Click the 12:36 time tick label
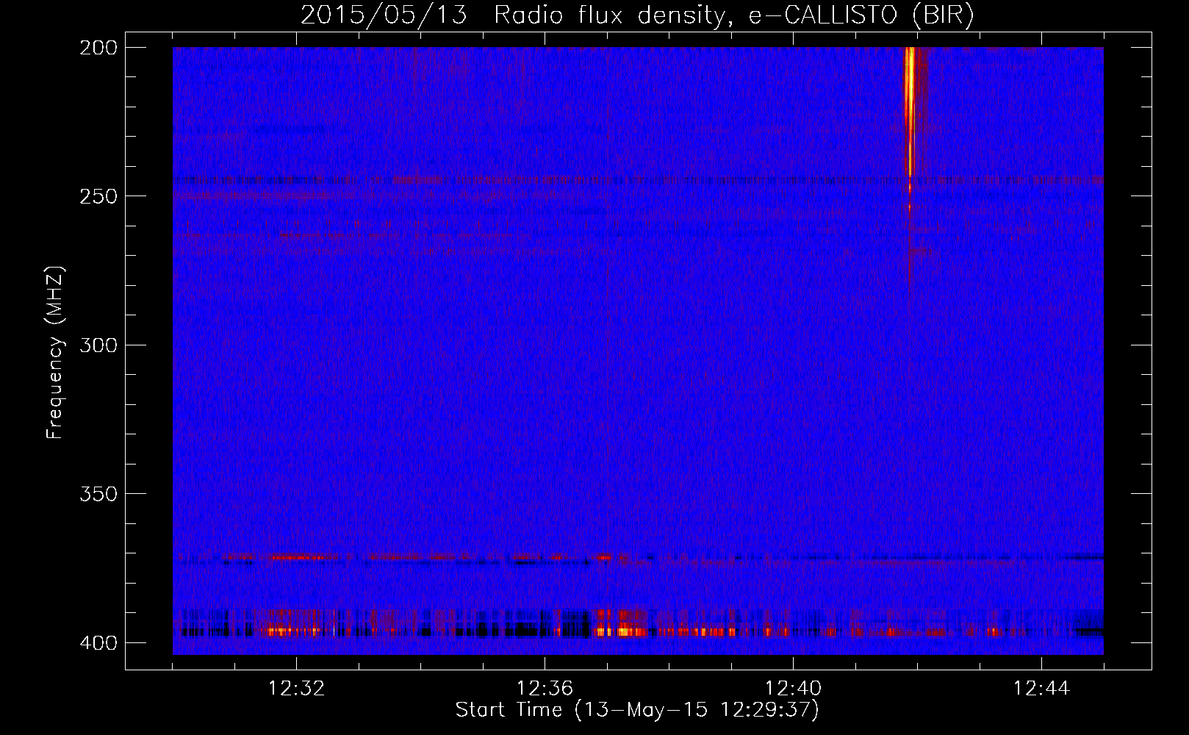Image resolution: width=1189 pixels, height=735 pixels. [545, 689]
